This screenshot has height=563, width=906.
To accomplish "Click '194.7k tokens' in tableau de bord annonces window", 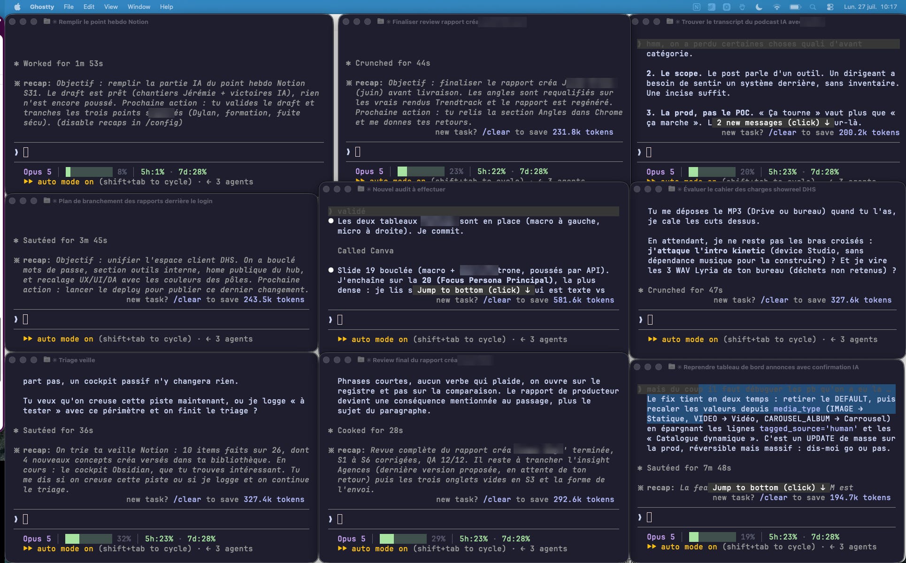I will pos(860,497).
